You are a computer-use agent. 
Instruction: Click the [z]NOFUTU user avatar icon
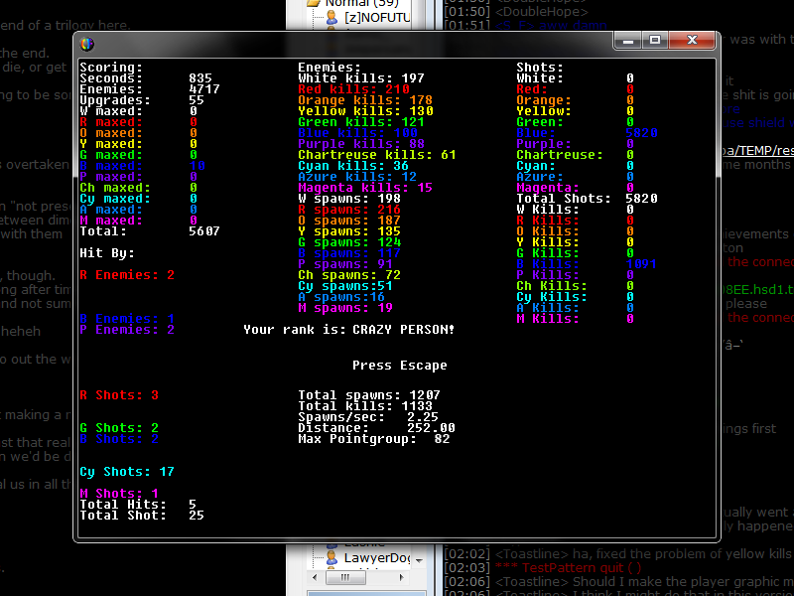332,17
